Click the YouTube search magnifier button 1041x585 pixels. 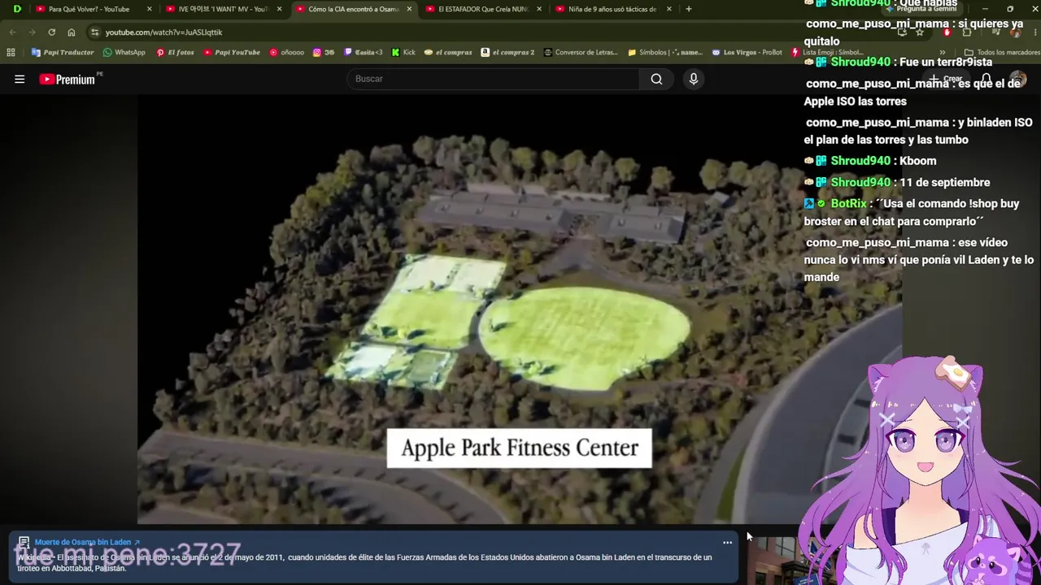[x=656, y=79]
